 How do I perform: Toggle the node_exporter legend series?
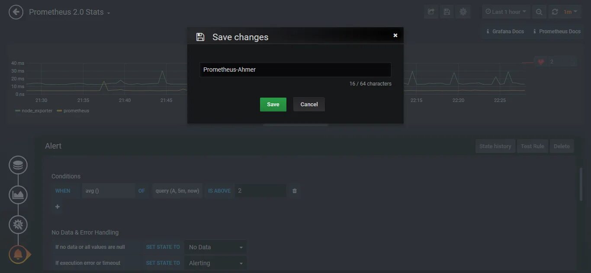pyautogui.click(x=34, y=111)
